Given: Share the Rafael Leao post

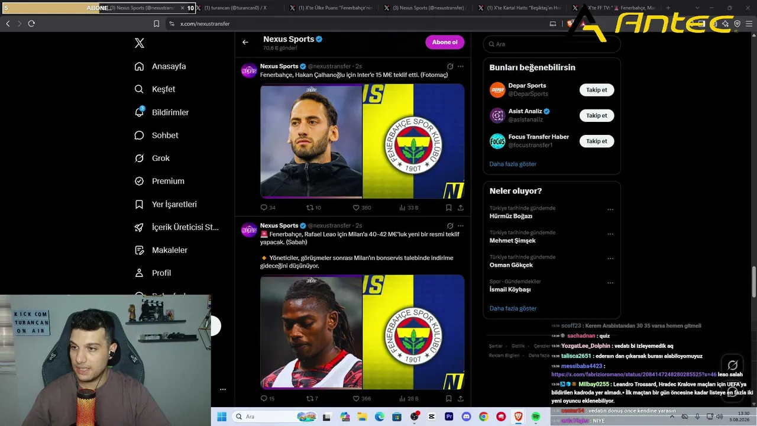Looking at the screenshot, I should 461,399.
